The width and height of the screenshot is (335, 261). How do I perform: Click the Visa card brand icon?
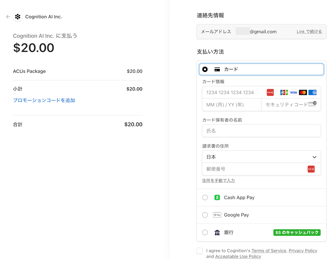(x=293, y=92)
